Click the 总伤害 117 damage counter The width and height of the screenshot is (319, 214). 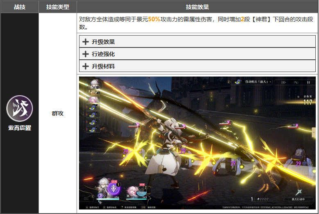307,100
